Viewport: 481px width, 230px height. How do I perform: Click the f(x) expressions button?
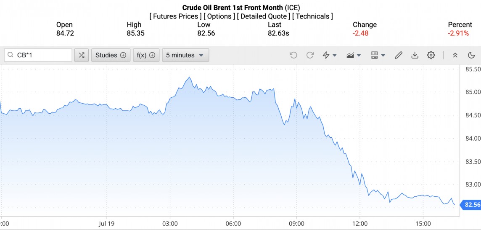point(146,55)
